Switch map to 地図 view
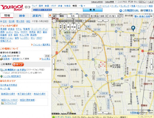 point(62,16)
